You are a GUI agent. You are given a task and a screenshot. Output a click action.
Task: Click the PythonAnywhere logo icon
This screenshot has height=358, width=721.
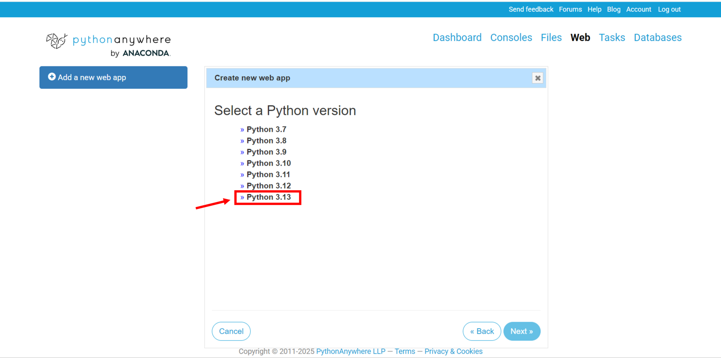click(x=56, y=41)
